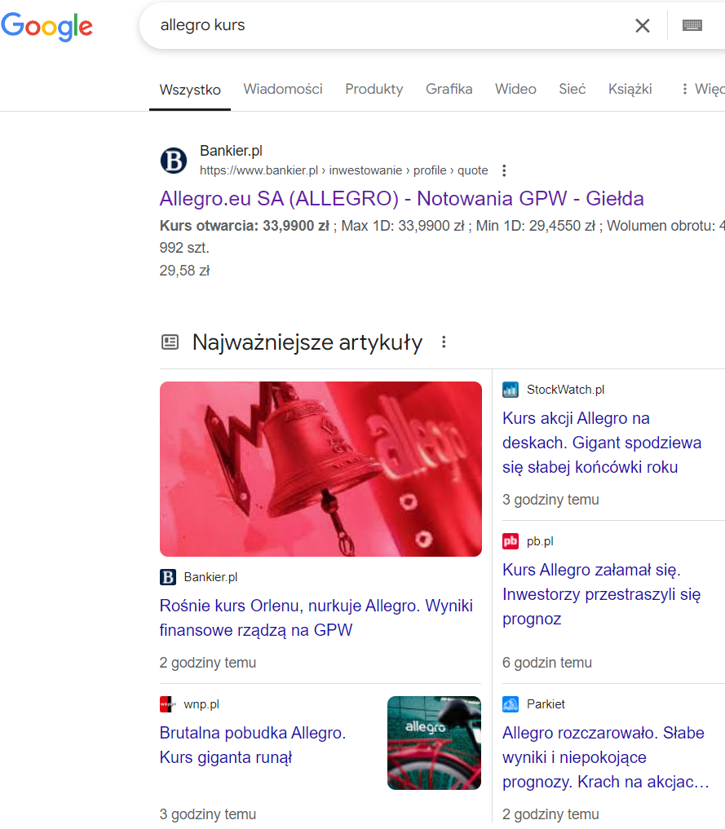Switch to the Wiadomości tab
The image size is (725, 829).
pyautogui.click(x=283, y=89)
